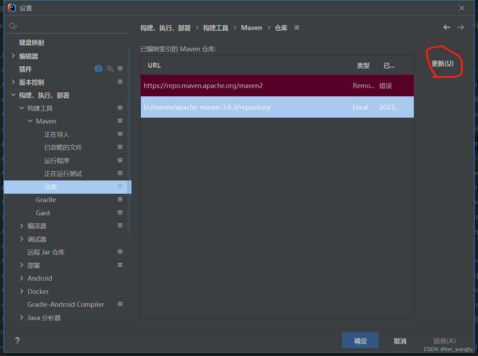478x356 pixels.
Task: Click the 更新(U) button
Action: point(442,64)
